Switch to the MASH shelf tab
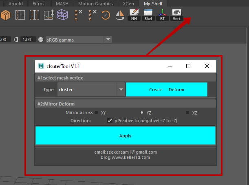The height and width of the screenshot is (185, 249). [x=62, y=4]
